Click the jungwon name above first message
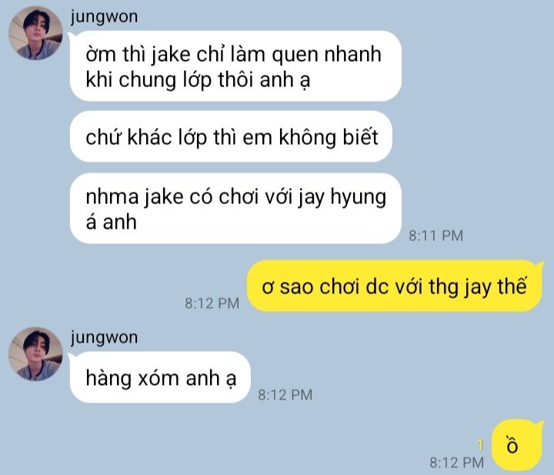The width and height of the screenshot is (554, 475). 104,17
